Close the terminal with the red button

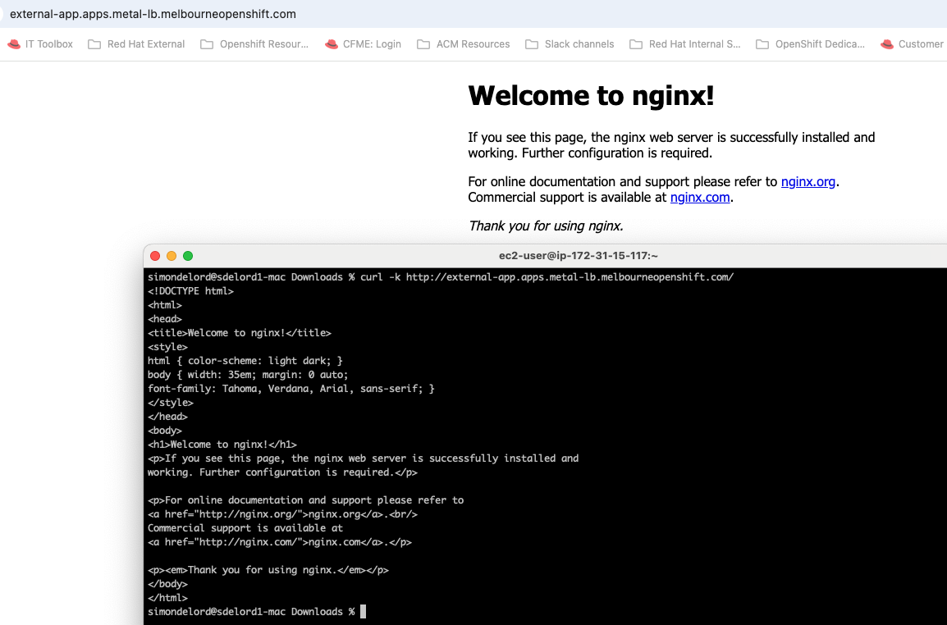pyautogui.click(x=155, y=256)
